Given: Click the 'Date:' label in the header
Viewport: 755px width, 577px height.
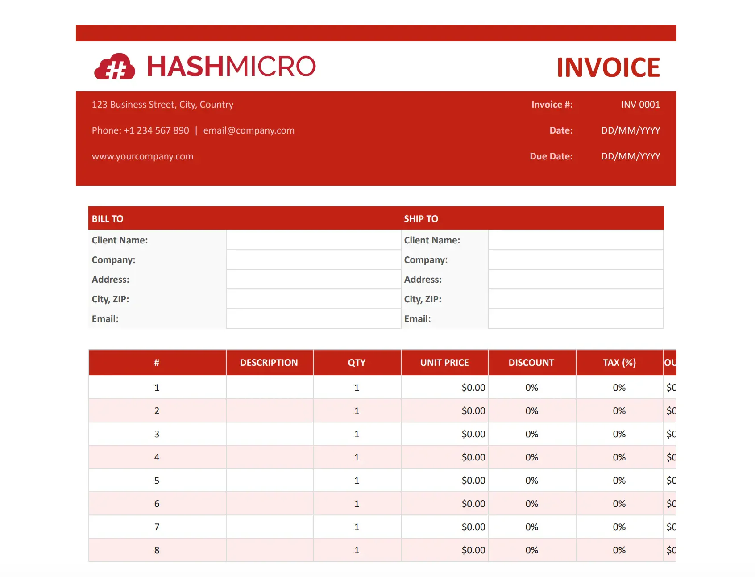Looking at the screenshot, I should pos(561,130).
